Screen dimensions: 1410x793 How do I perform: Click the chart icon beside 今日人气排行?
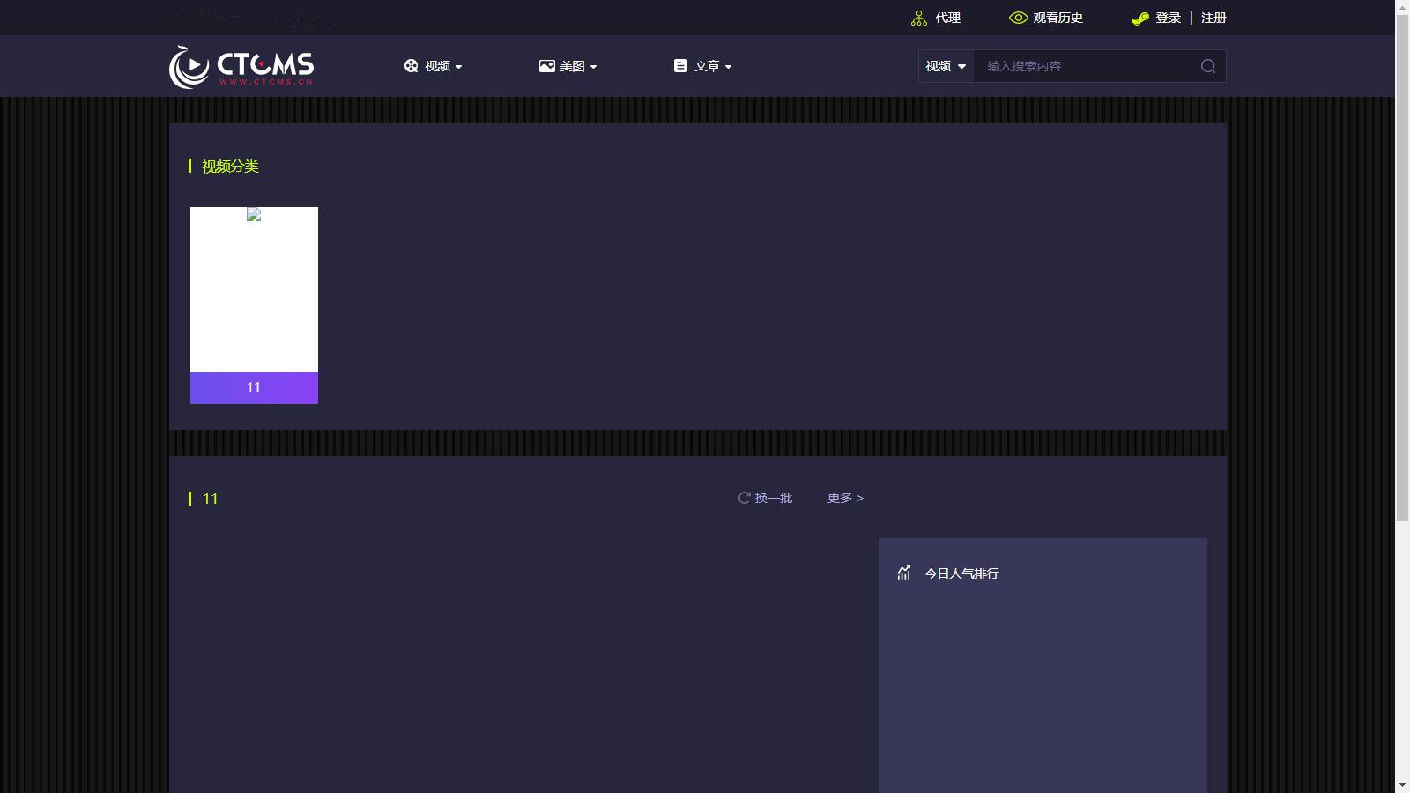point(904,573)
